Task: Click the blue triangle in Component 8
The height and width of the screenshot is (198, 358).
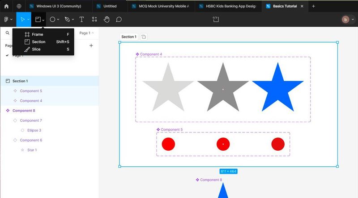Action: 223,191
